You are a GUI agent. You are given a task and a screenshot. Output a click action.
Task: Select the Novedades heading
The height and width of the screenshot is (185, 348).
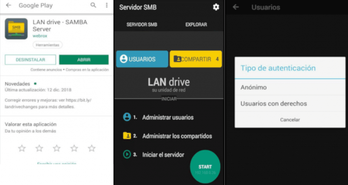pos(17,84)
